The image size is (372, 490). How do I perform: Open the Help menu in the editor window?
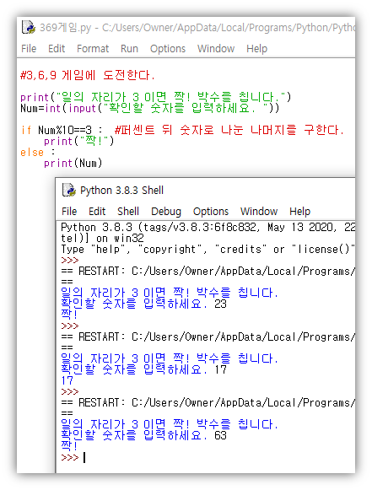(x=257, y=49)
